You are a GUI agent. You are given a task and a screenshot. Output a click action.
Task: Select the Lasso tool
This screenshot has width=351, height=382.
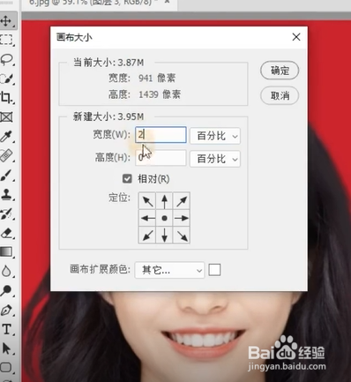click(6, 59)
